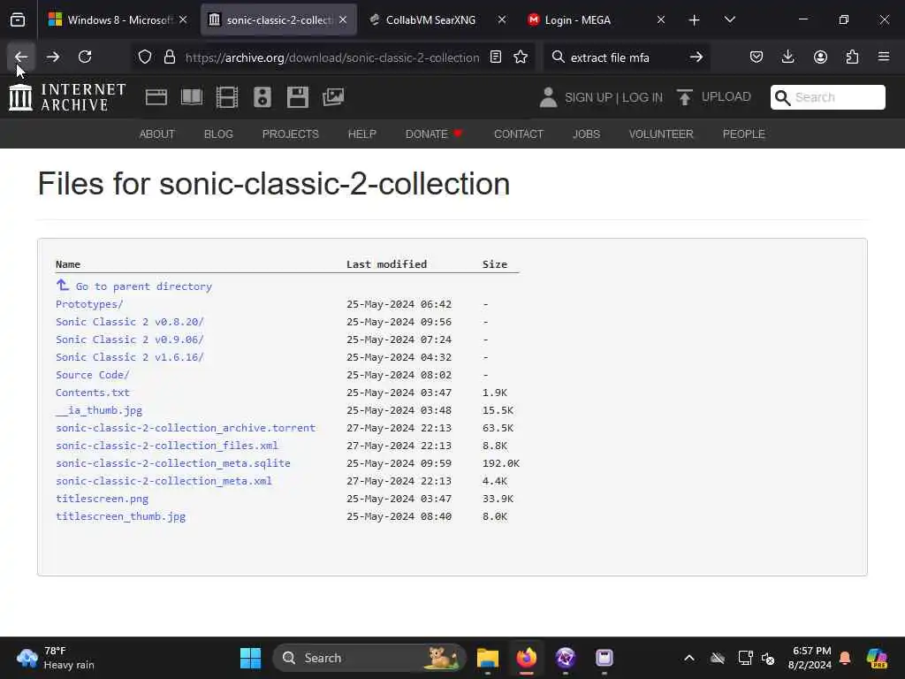Close the Login - MEGA tab

click(661, 19)
